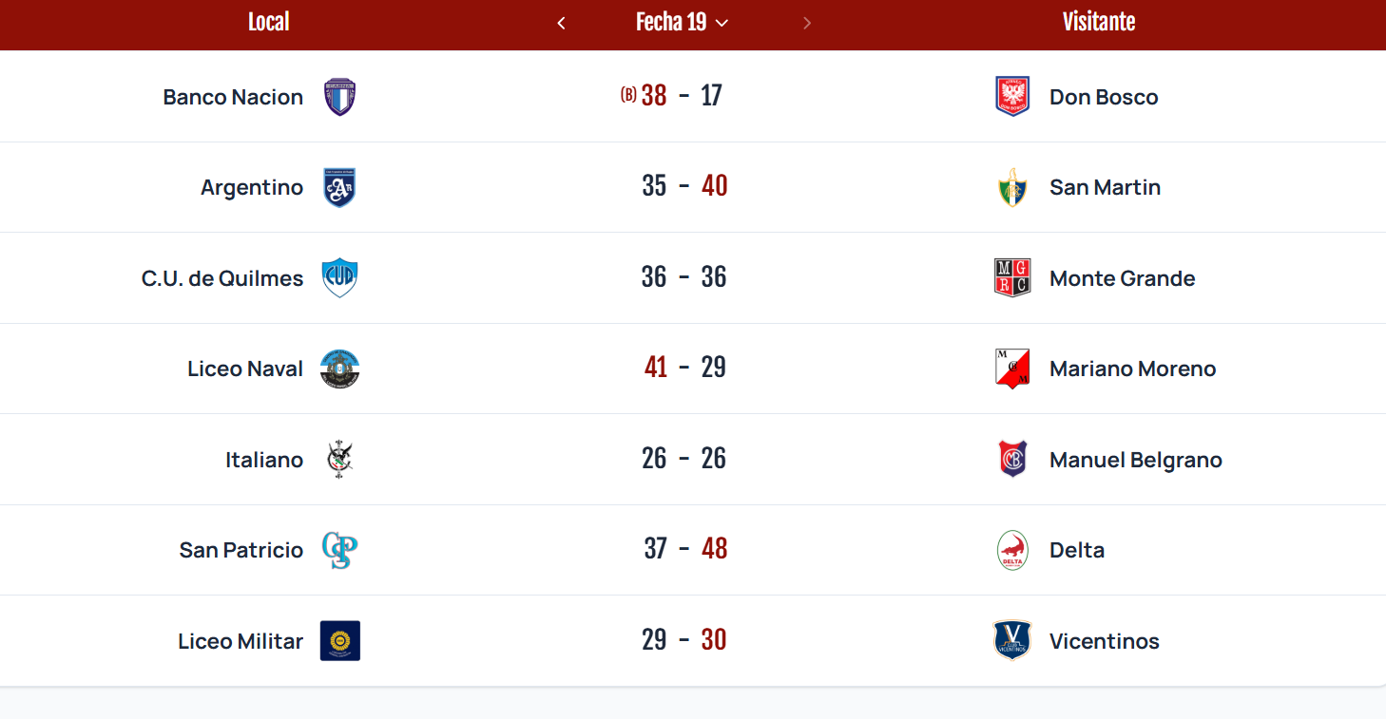Click the Delta crocodile logo
The height and width of the screenshot is (719, 1386).
click(1012, 550)
